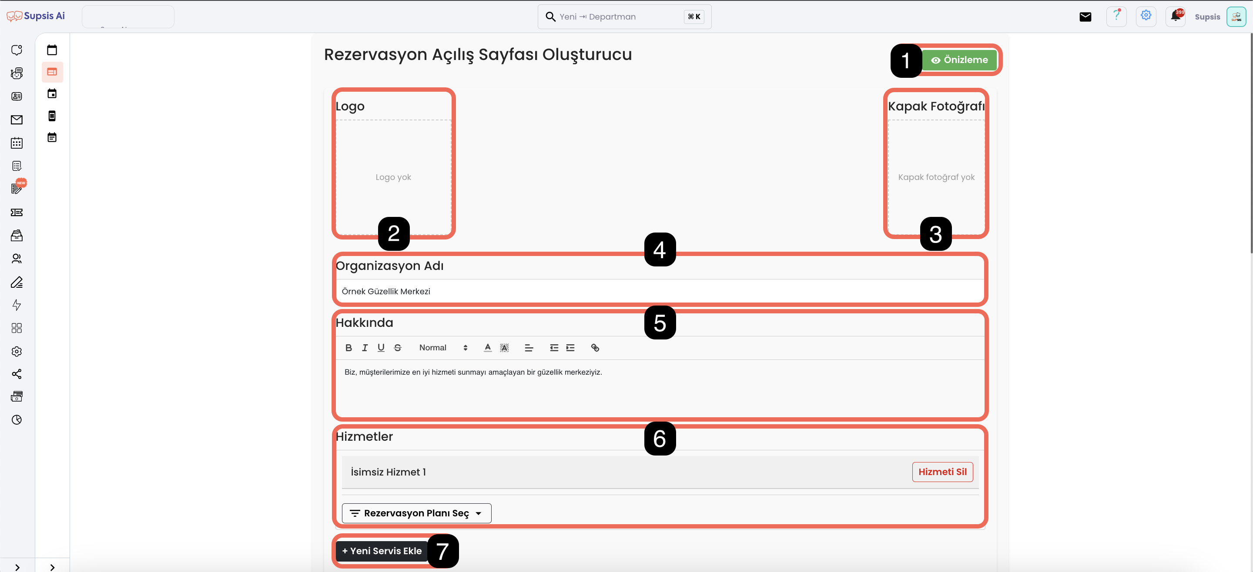Open the Supsis profile avatar
This screenshot has height=572, width=1253.
1236,17
